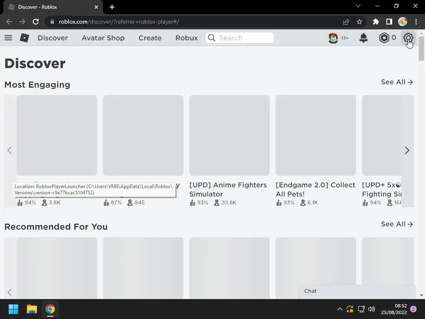This screenshot has width=425, height=319.
Task: Click the 20.8K player count
Action: tap(229, 203)
